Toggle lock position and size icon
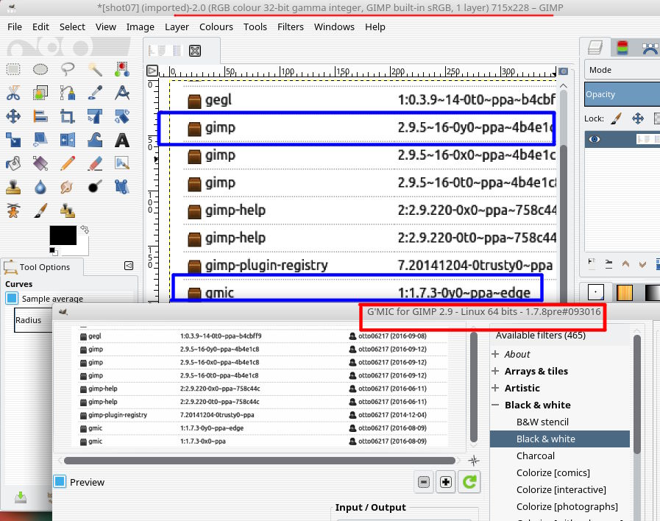 click(x=638, y=118)
